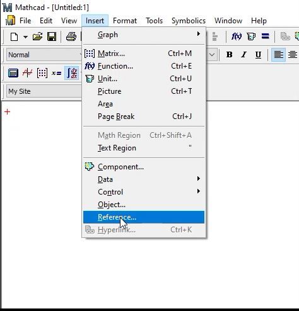
Task: Open the Graph toolbar palette
Action: pos(28,73)
